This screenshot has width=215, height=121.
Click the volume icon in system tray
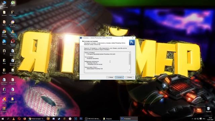pos(195,119)
